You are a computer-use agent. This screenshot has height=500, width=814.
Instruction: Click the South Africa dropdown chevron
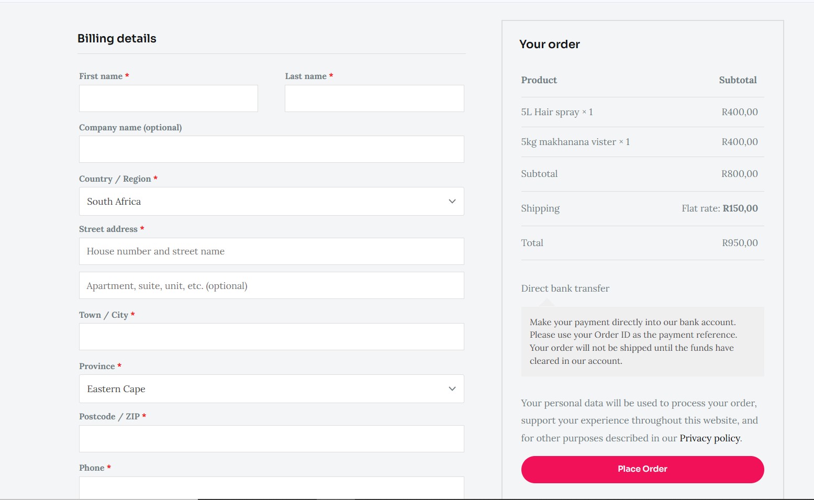pos(452,202)
